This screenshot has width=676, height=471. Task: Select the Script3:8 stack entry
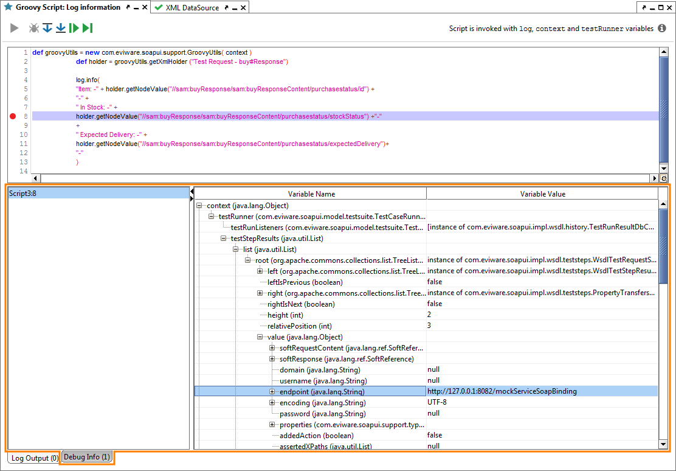[x=98, y=194]
